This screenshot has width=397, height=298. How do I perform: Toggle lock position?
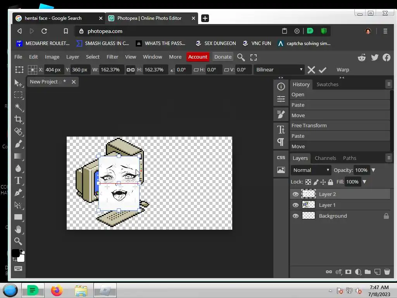tap(323, 182)
